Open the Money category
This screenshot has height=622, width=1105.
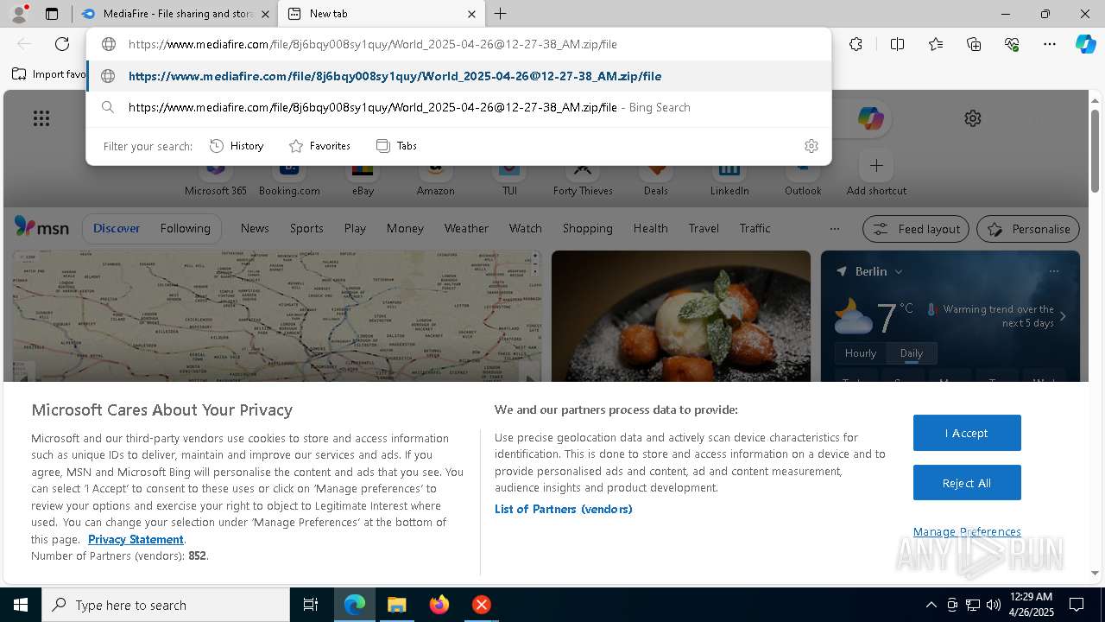[405, 228]
